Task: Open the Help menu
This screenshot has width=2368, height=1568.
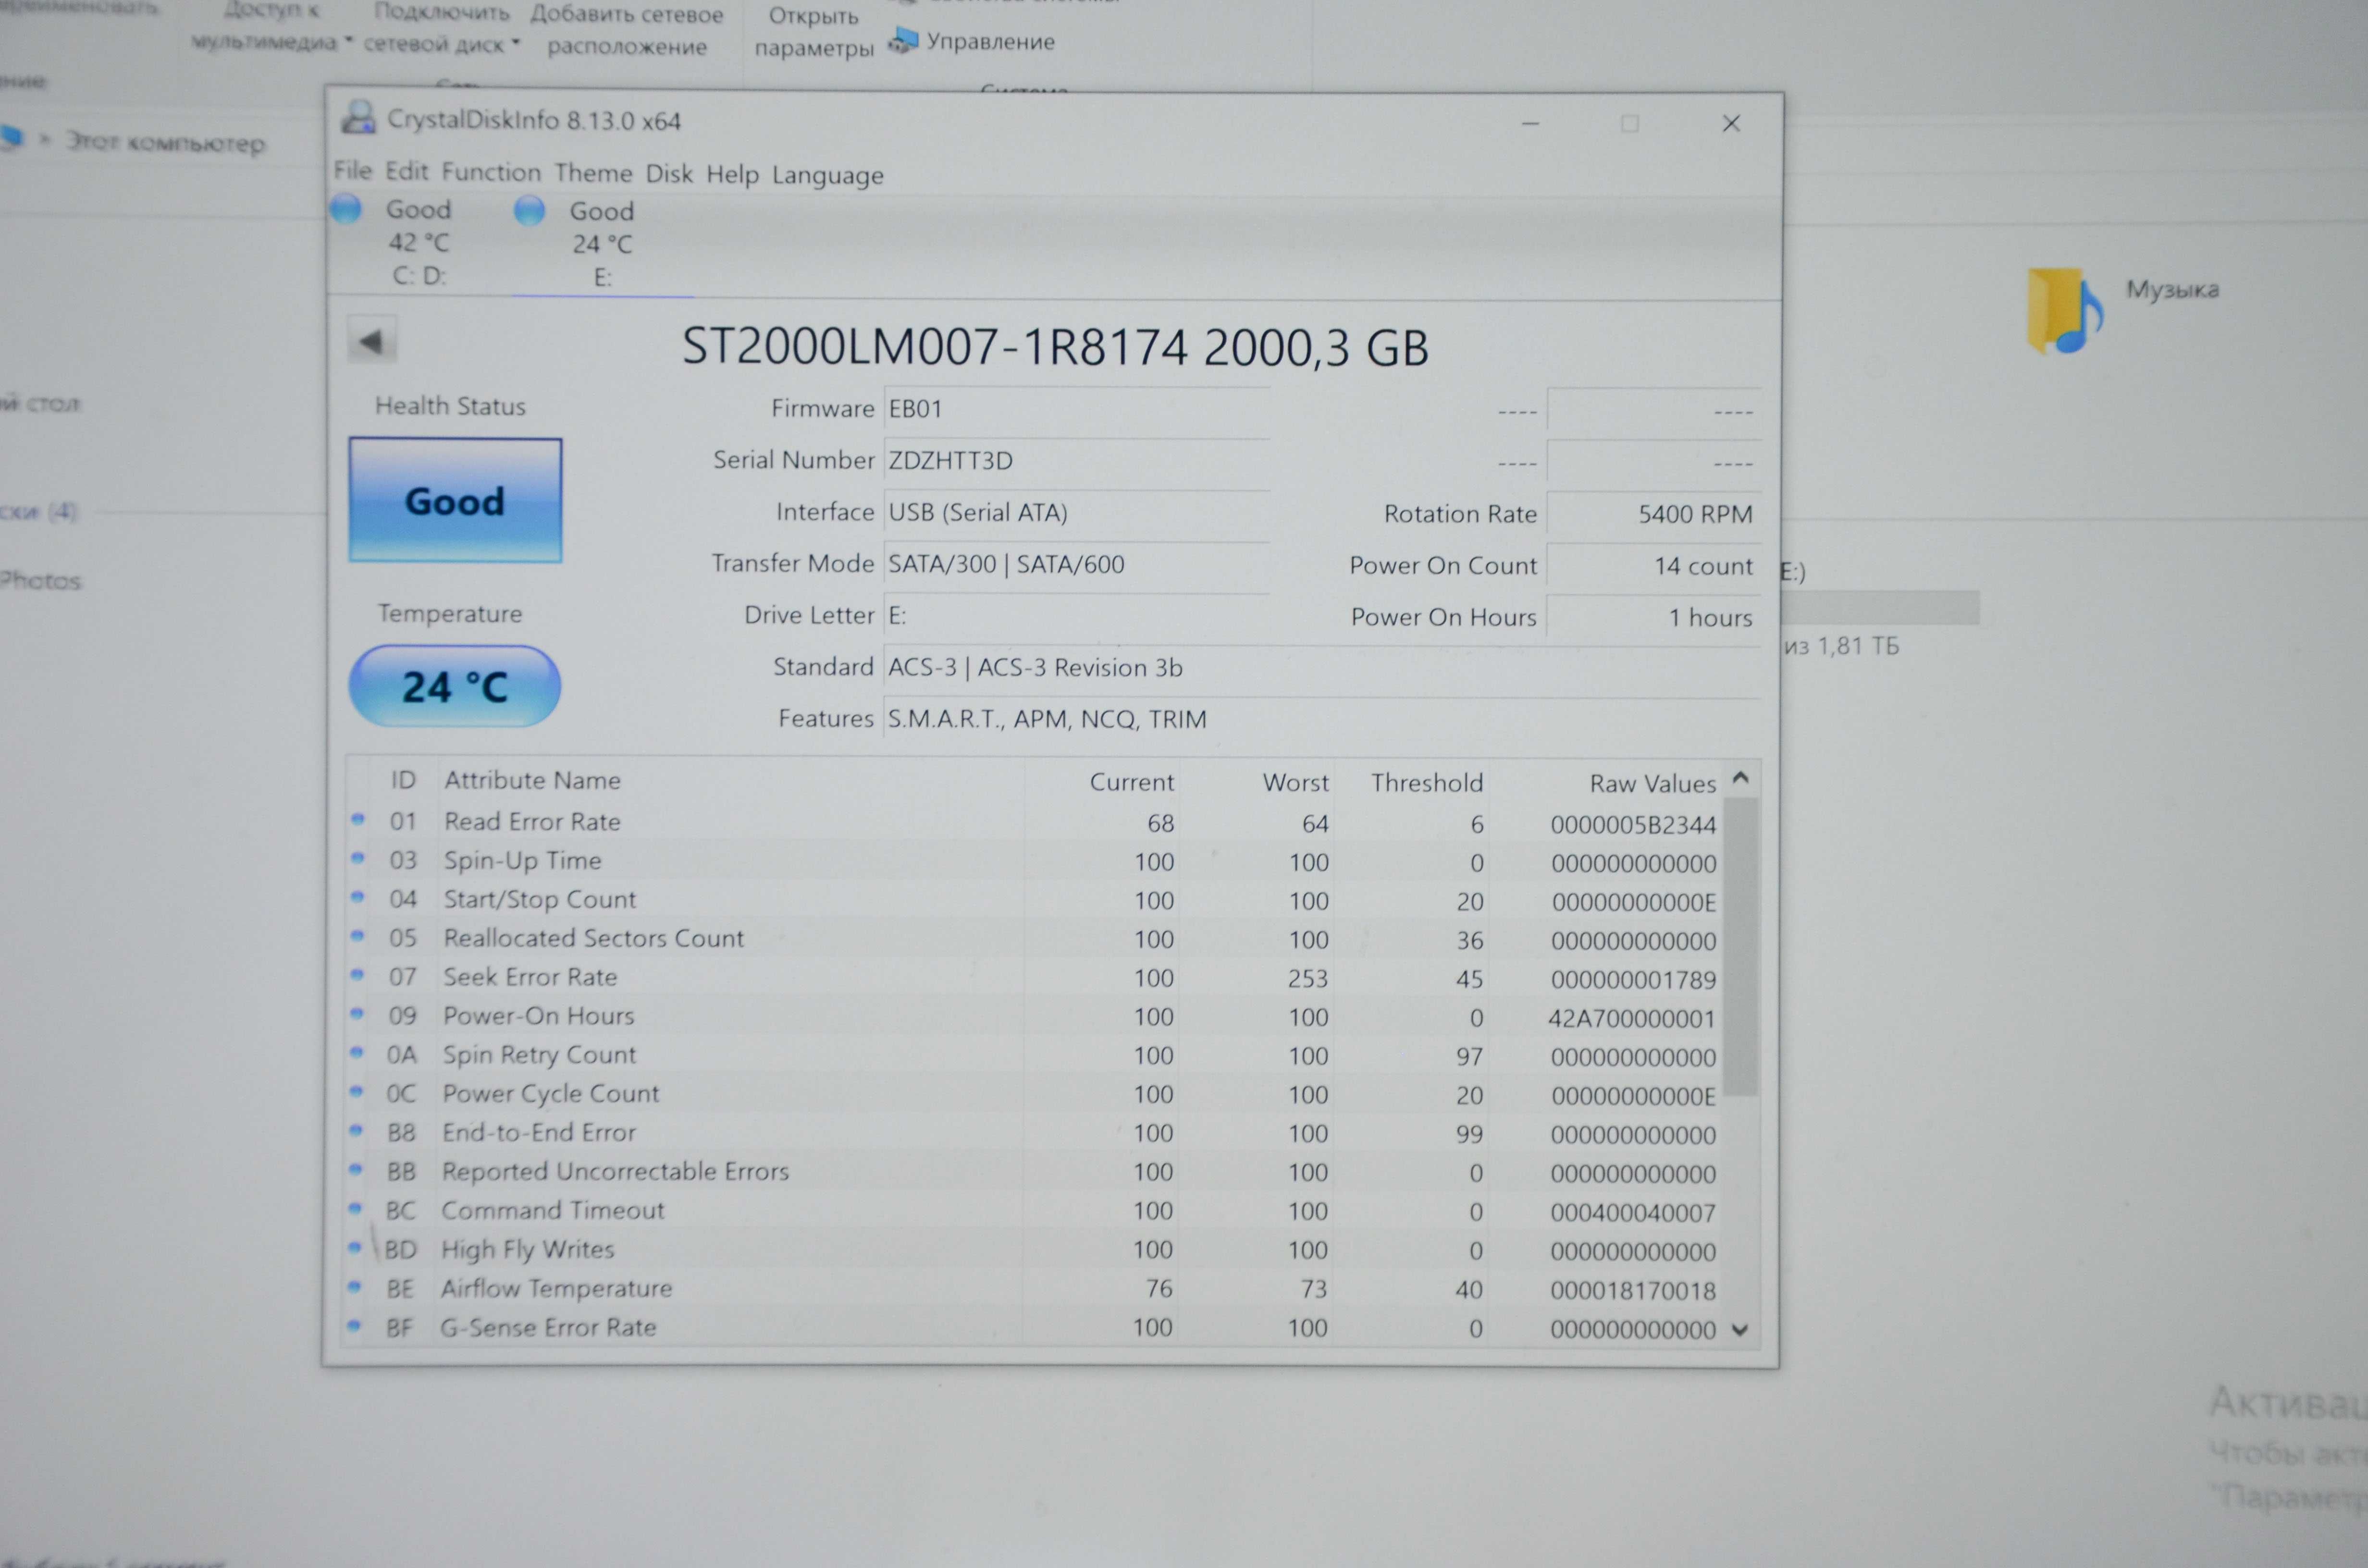Action: 732,174
